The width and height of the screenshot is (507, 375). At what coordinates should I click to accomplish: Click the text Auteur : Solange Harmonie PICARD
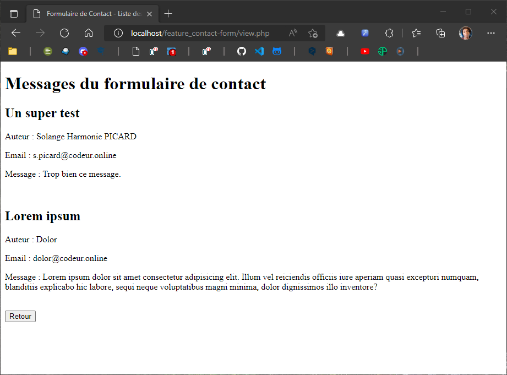[x=71, y=137]
